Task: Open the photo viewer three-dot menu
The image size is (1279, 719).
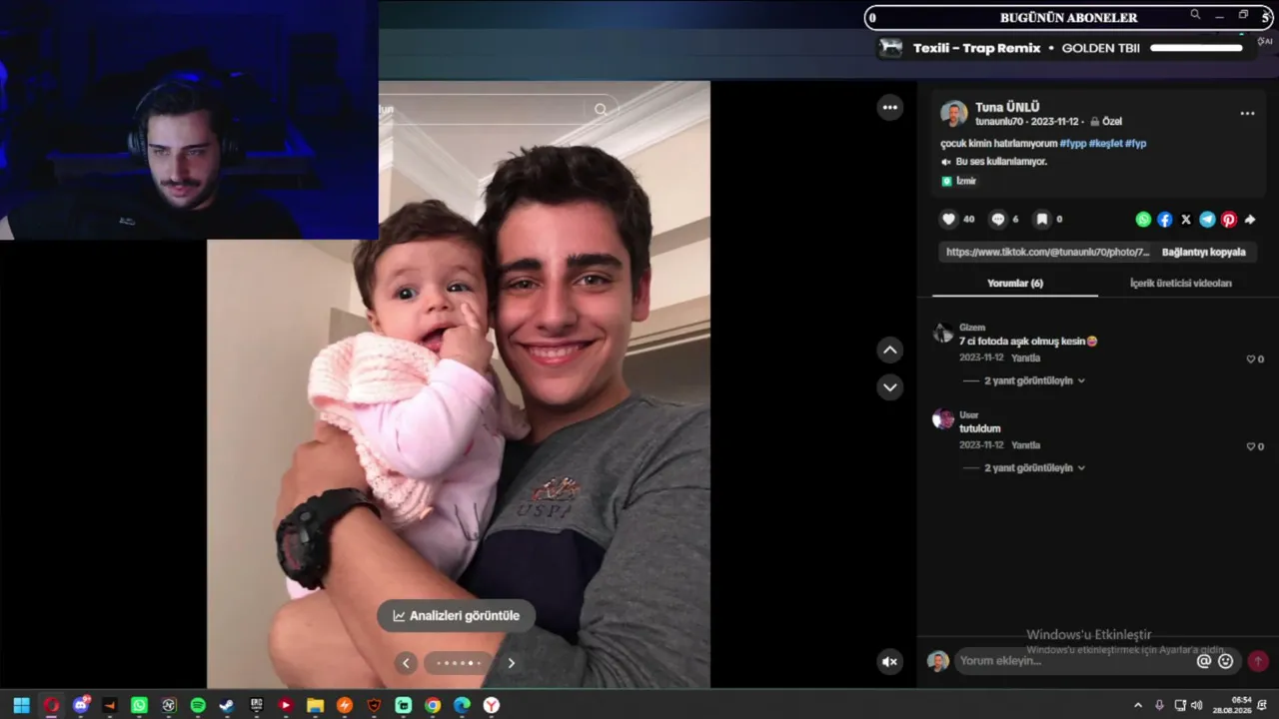Action: 890,108
